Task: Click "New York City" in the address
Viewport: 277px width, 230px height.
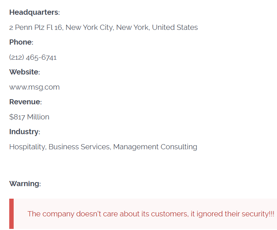Action: point(89,27)
